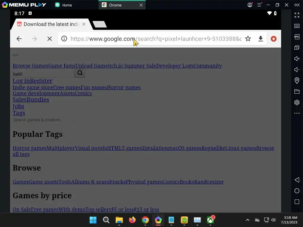Open Game Jams link

tap(62, 66)
